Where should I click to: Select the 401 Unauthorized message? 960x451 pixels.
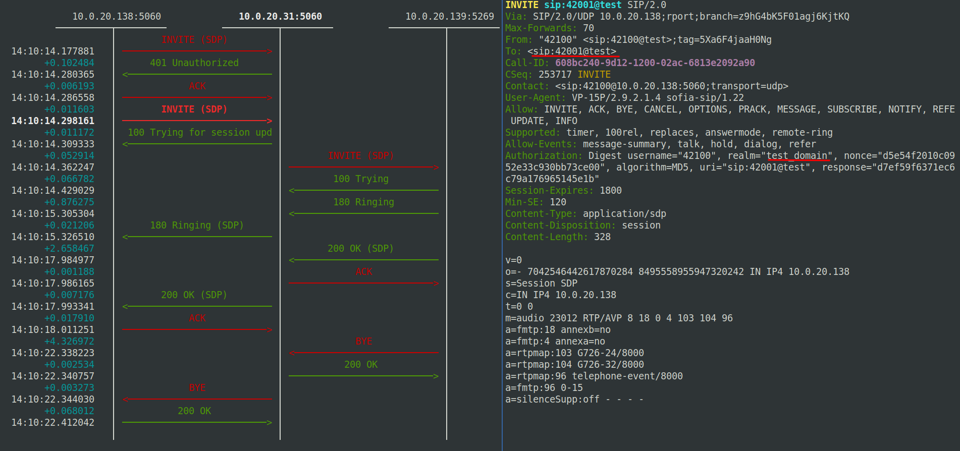point(194,63)
